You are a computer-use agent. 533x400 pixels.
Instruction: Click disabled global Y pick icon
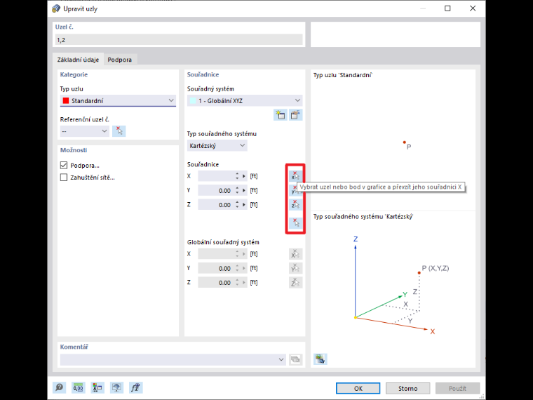[x=295, y=268]
